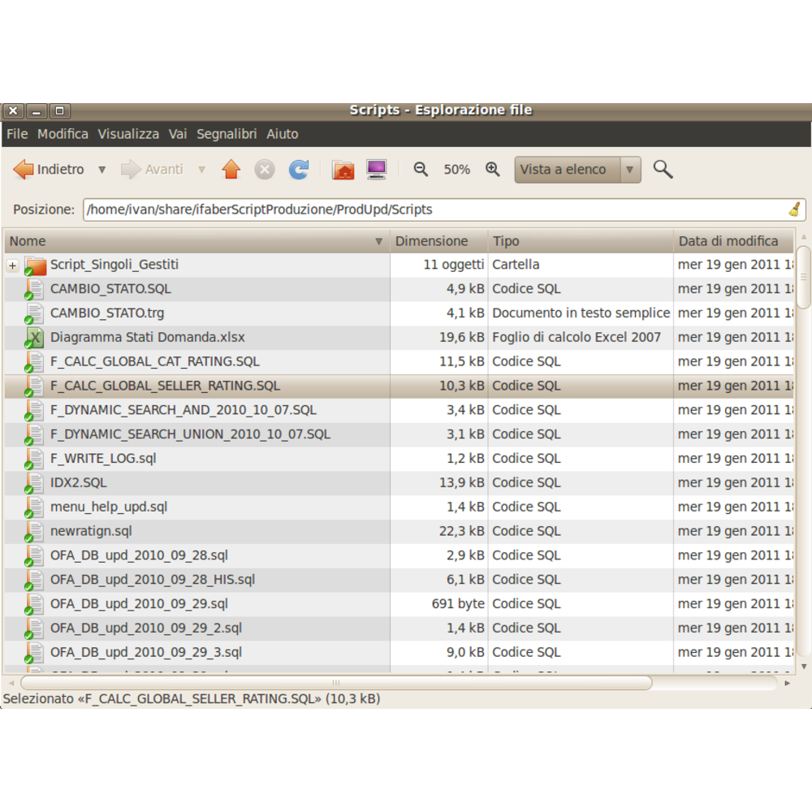Image resolution: width=812 pixels, height=812 pixels.
Task: Zoom out using the minus magnifier
Action: [x=421, y=170]
